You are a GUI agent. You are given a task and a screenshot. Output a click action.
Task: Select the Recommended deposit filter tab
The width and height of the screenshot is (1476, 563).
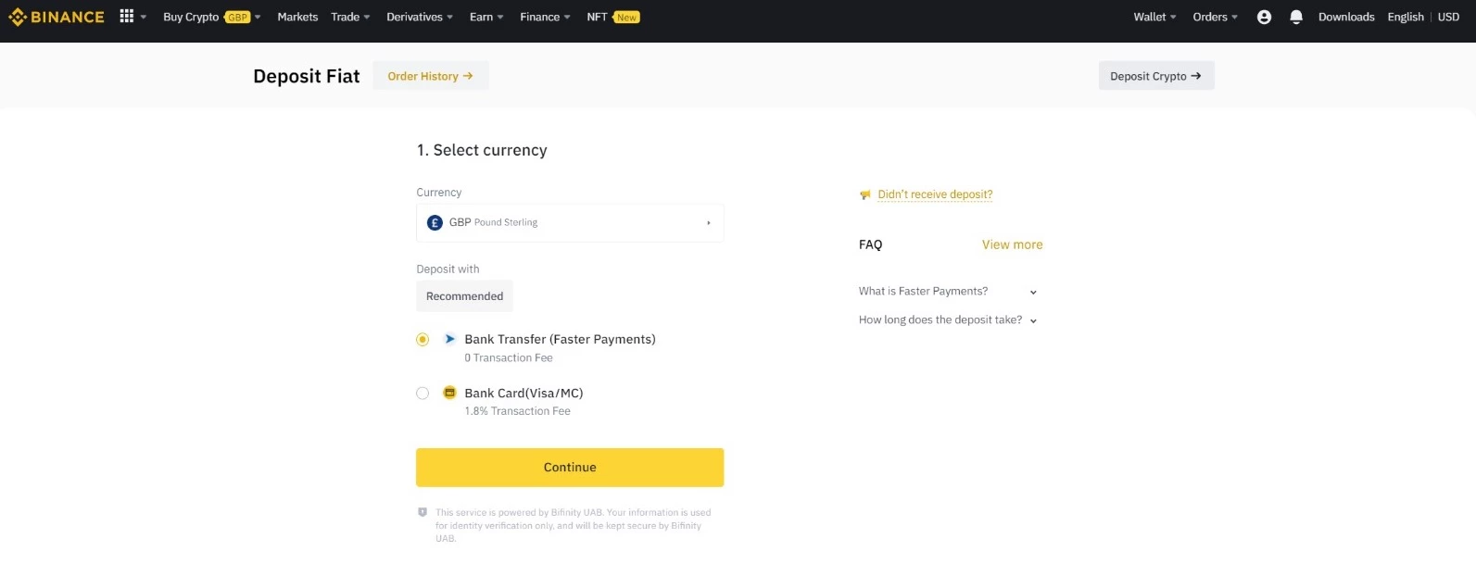(464, 296)
